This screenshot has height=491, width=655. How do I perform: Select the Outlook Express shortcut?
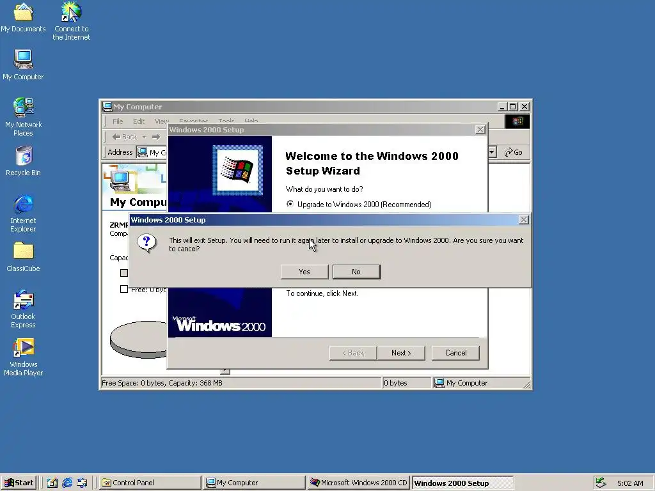[24, 309]
